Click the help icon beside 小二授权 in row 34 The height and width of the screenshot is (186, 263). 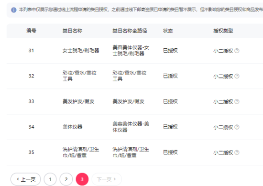[237, 127]
